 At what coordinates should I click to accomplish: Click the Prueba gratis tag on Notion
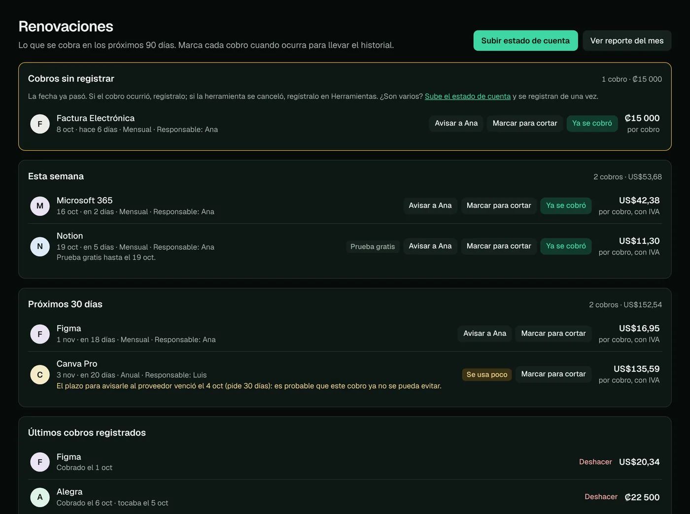[373, 246]
